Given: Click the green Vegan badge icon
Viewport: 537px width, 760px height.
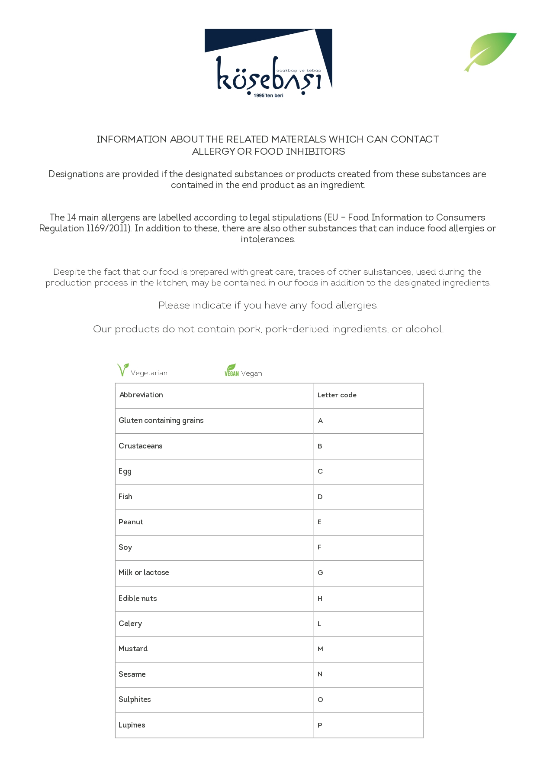Looking at the screenshot, I should tap(232, 370).
